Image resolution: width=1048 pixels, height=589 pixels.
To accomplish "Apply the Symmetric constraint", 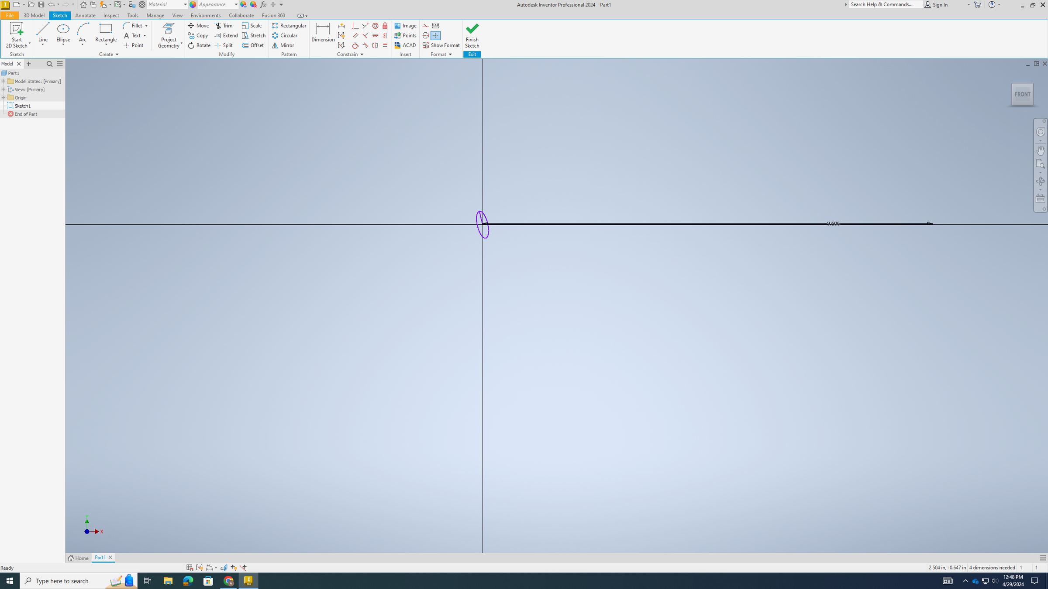I will 375,45.
